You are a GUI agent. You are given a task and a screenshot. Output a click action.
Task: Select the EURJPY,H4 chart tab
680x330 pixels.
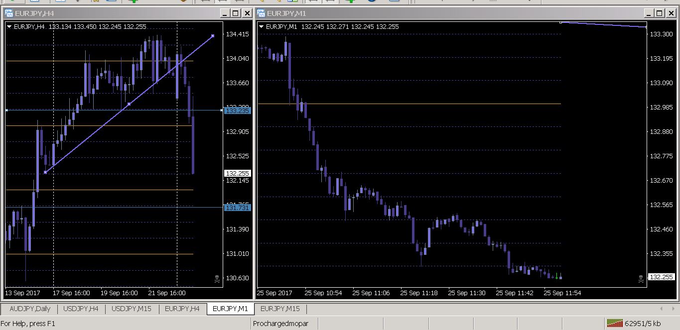click(182, 309)
